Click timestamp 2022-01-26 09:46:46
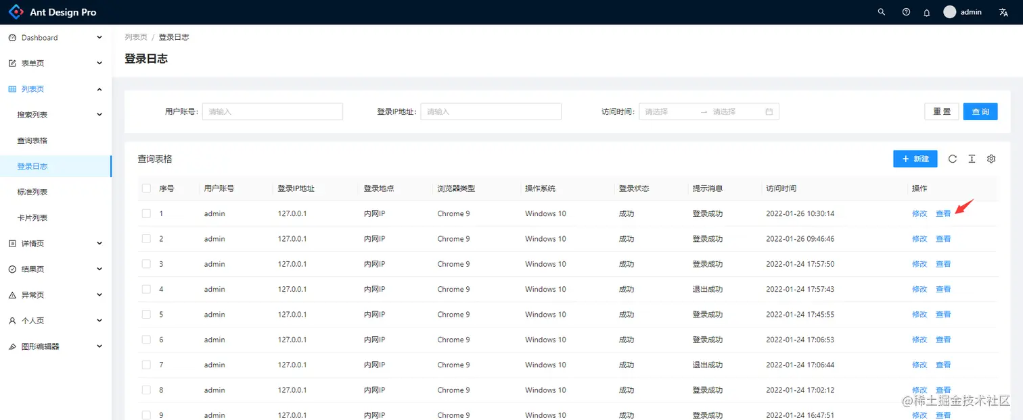Image resolution: width=1023 pixels, height=420 pixels. coord(800,239)
